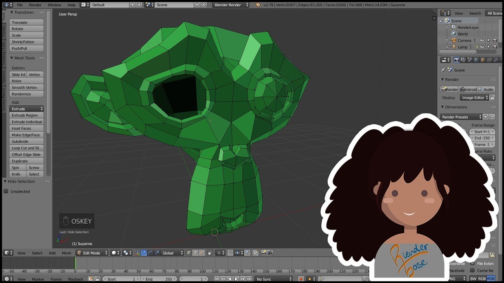504x283 pixels.
Task: Click the Inset Faces button
Action: [x=26, y=129]
